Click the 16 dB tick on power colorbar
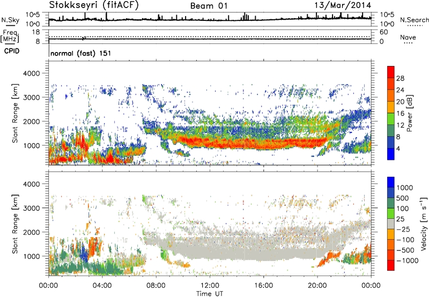 pos(400,114)
